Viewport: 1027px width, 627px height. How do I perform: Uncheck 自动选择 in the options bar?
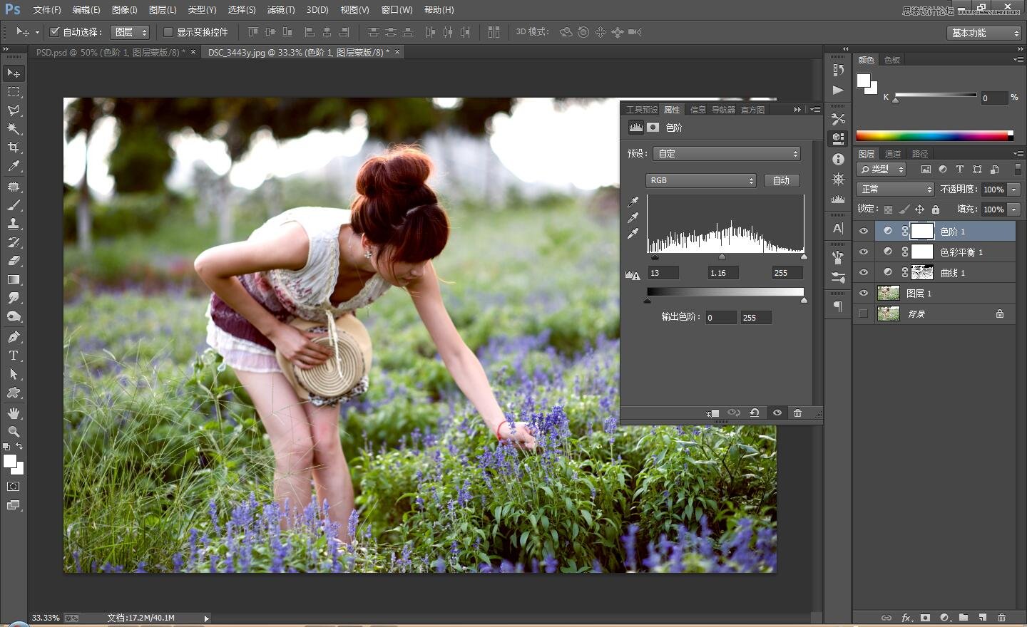pos(55,31)
